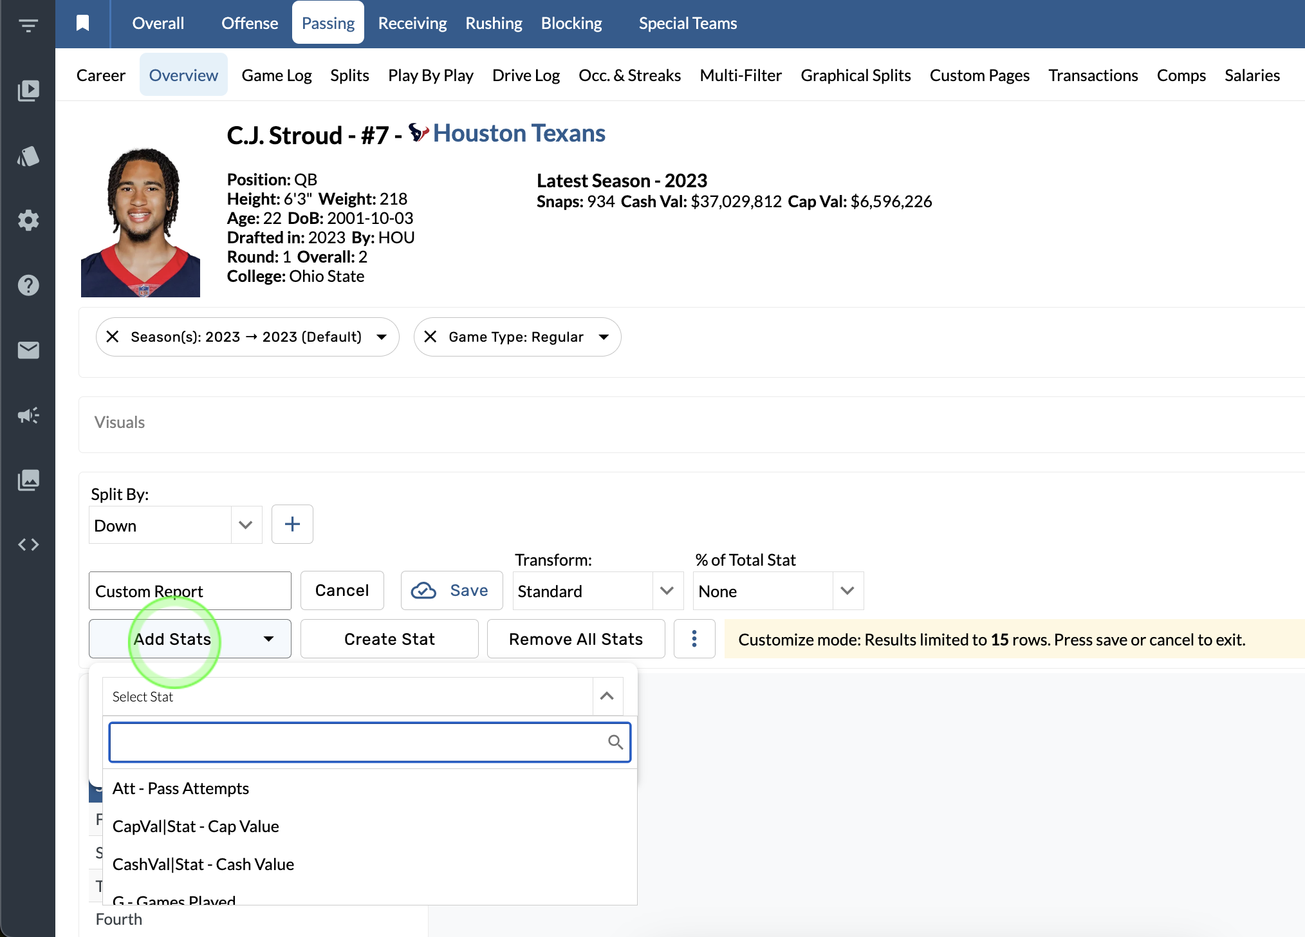The width and height of the screenshot is (1305, 937).
Task: Expand the Split By Down dropdown
Action: point(245,525)
